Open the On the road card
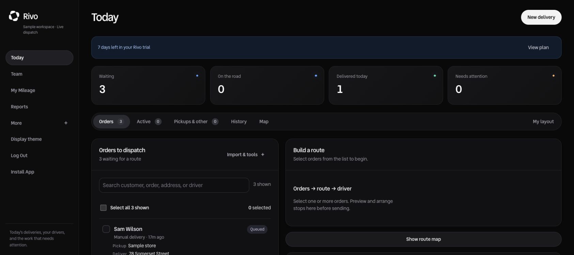 (x=267, y=85)
